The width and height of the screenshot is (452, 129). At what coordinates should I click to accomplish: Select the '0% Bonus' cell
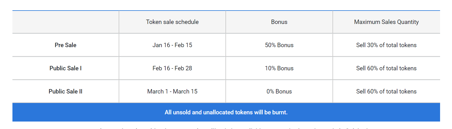pos(279,91)
